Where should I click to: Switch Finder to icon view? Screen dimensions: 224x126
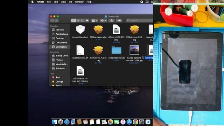click(74, 21)
